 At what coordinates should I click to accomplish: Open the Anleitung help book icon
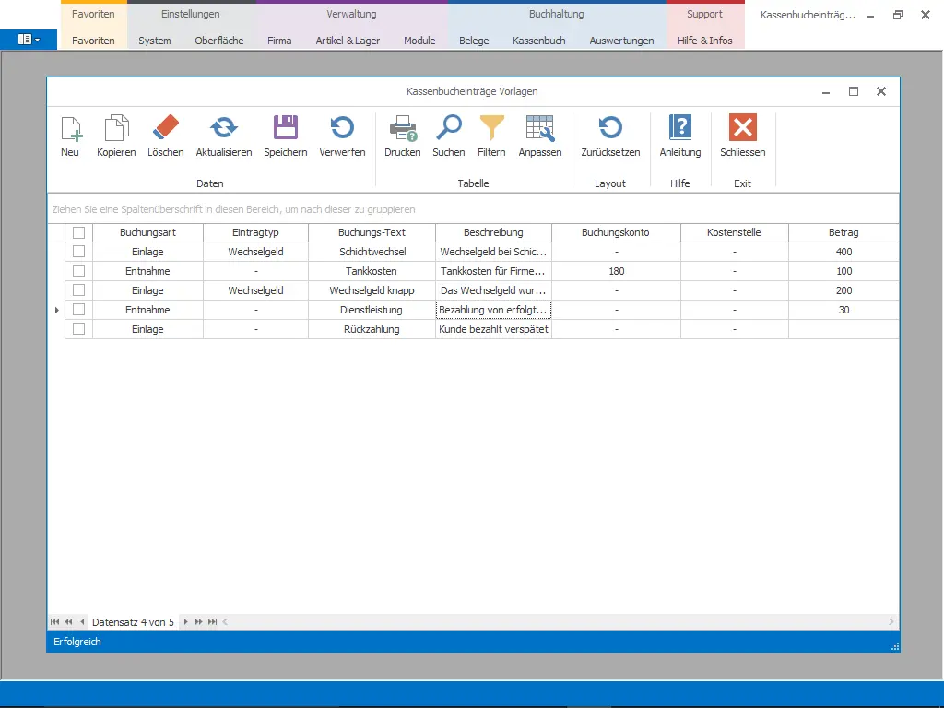(x=680, y=129)
